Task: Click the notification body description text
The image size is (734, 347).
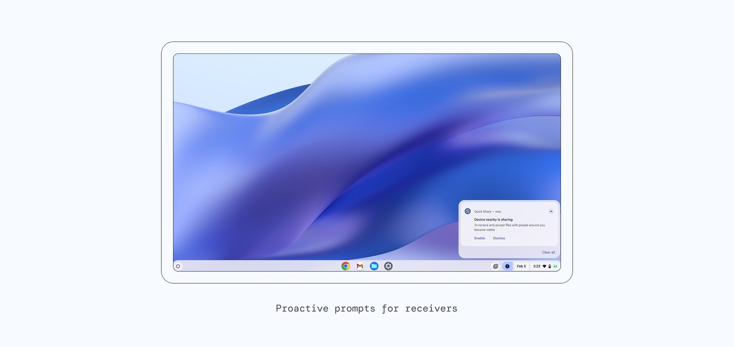Action: [509, 227]
